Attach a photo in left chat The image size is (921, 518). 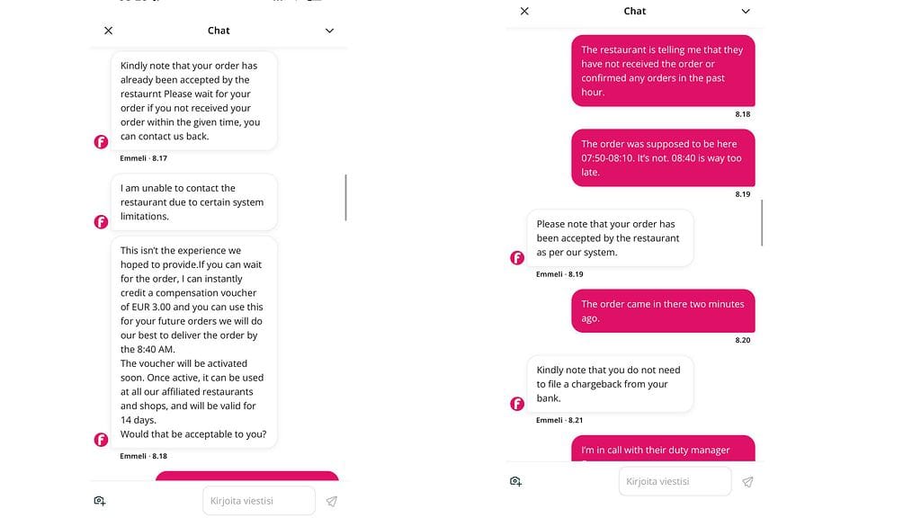coord(100,501)
